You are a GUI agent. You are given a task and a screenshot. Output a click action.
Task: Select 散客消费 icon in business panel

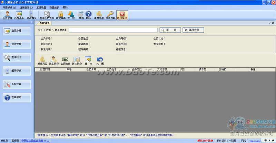(53, 61)
